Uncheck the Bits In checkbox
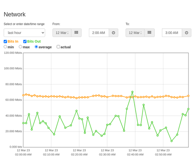 point(5,41)
